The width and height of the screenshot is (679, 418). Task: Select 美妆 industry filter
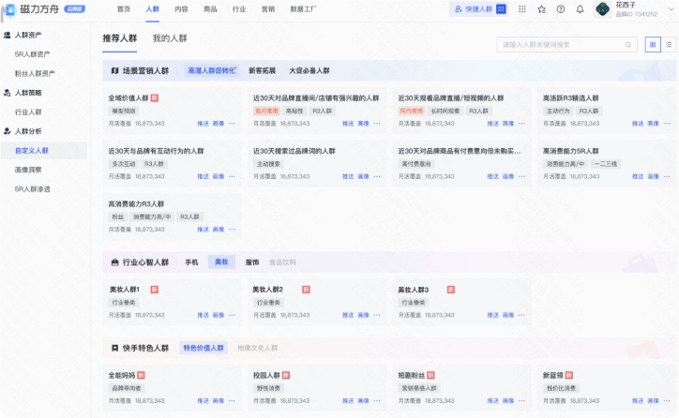221,262
